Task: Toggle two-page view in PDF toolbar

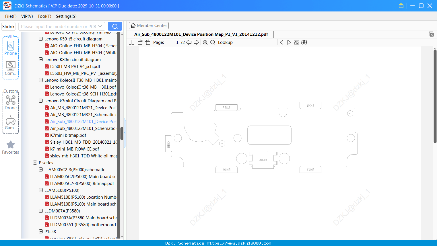Action: coord(132,42)
